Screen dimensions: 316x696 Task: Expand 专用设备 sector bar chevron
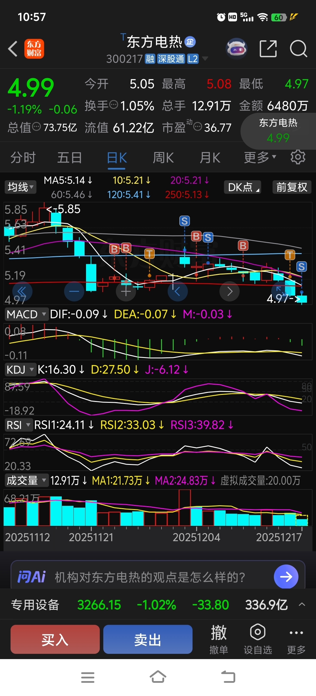(302, 604)
